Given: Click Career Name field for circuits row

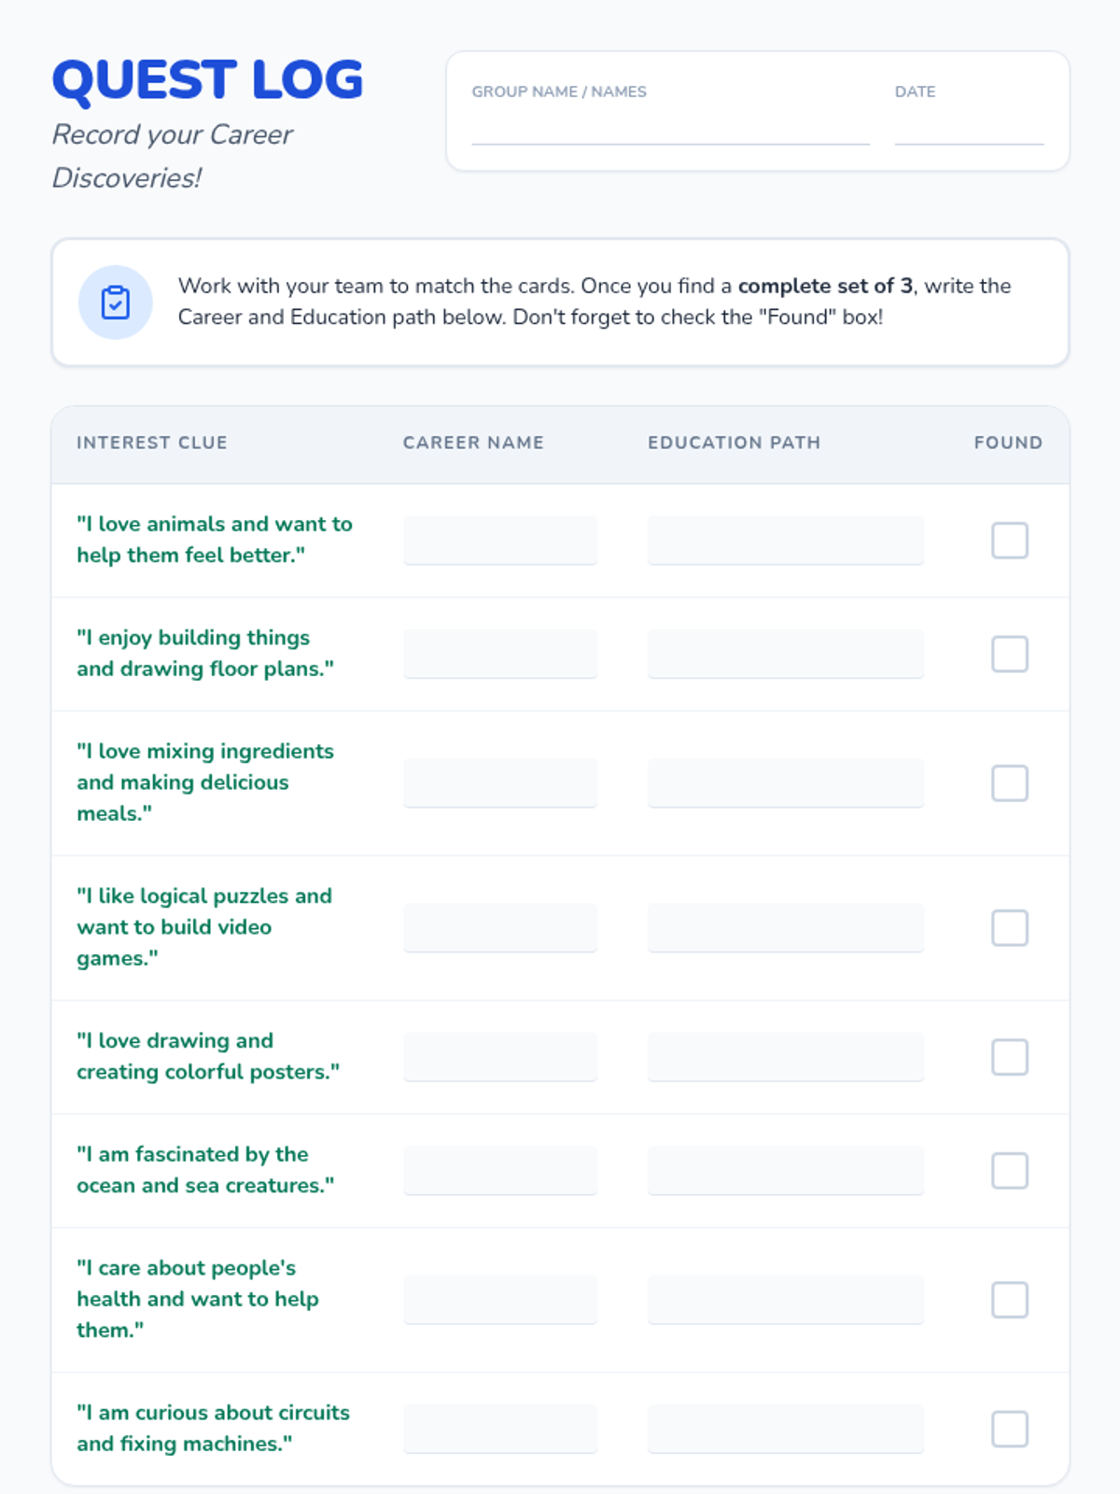Looking at the screenshot, I should point(500,1429).
